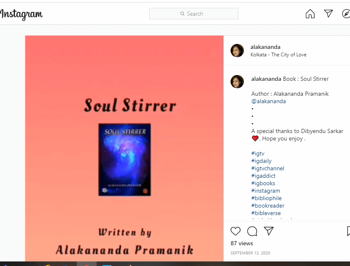This screenshot has height=266, width=350.
Task: Click the Instagram logo
Action: tap(22, 14)
